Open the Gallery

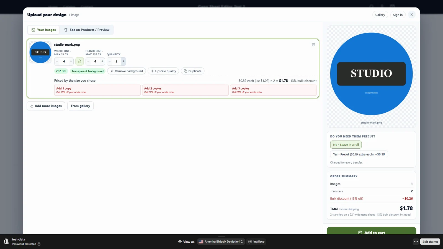380,15
